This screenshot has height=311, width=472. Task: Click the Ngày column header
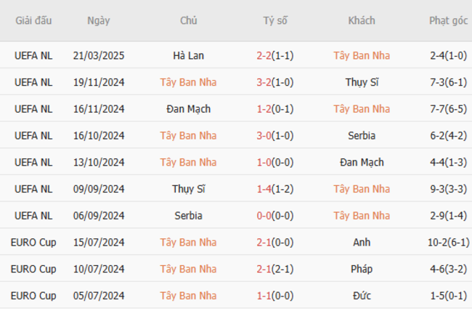point(99,20)
